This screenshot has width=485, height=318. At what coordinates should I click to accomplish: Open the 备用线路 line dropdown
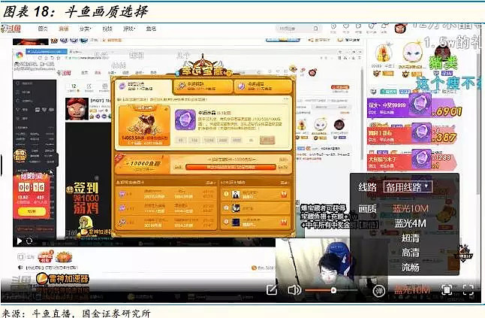(407, 186)
